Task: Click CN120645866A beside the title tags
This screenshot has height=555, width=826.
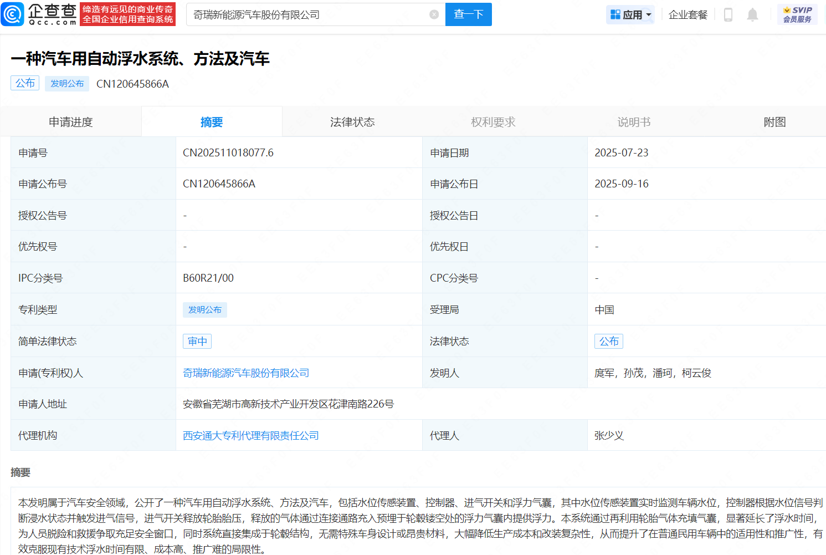Action: pos(132,84)
